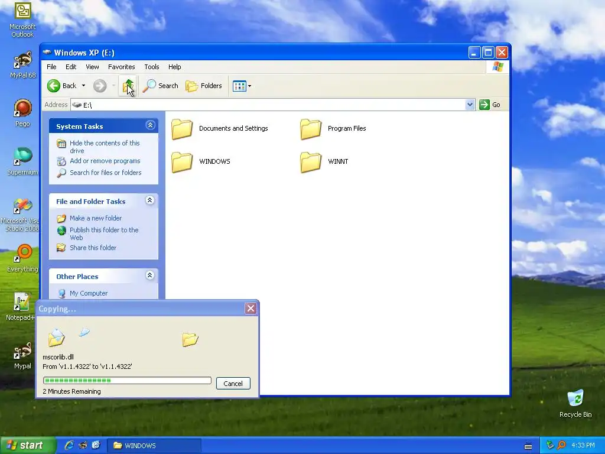Click the on-screen keyboard tray icon

(x=528, y=446)
